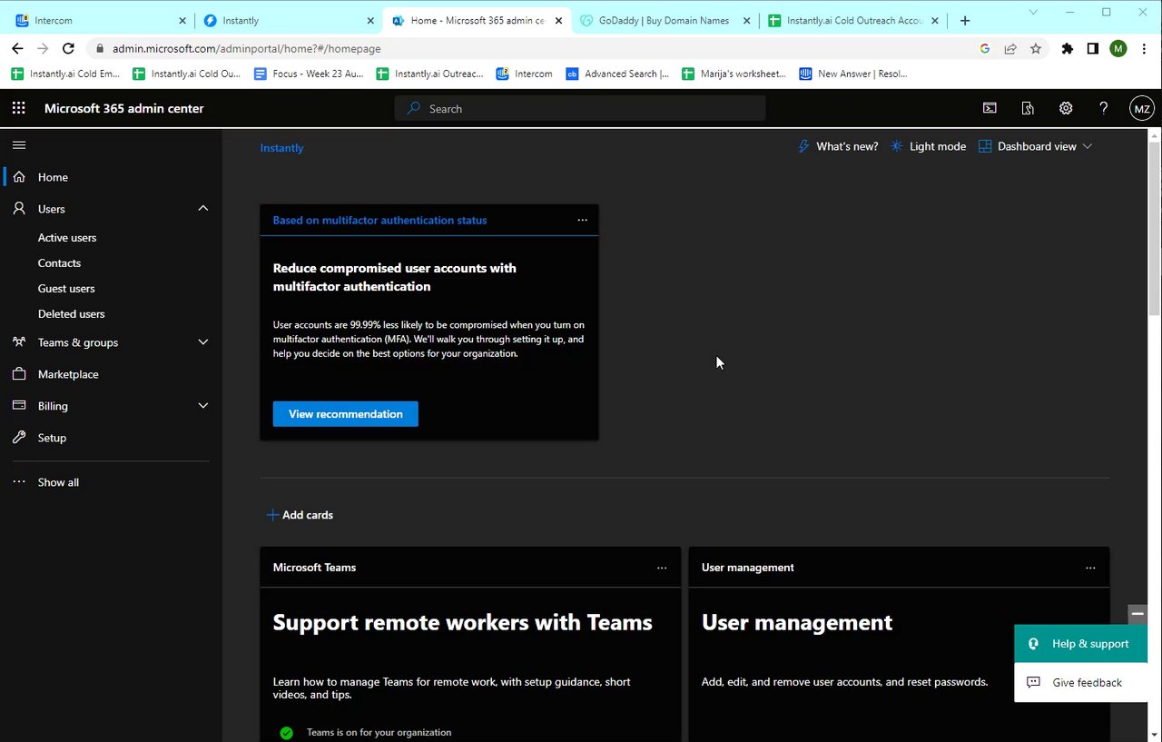Open Setup in the navigation
This screenshot has width=1162, height=742.
(52, 438)
